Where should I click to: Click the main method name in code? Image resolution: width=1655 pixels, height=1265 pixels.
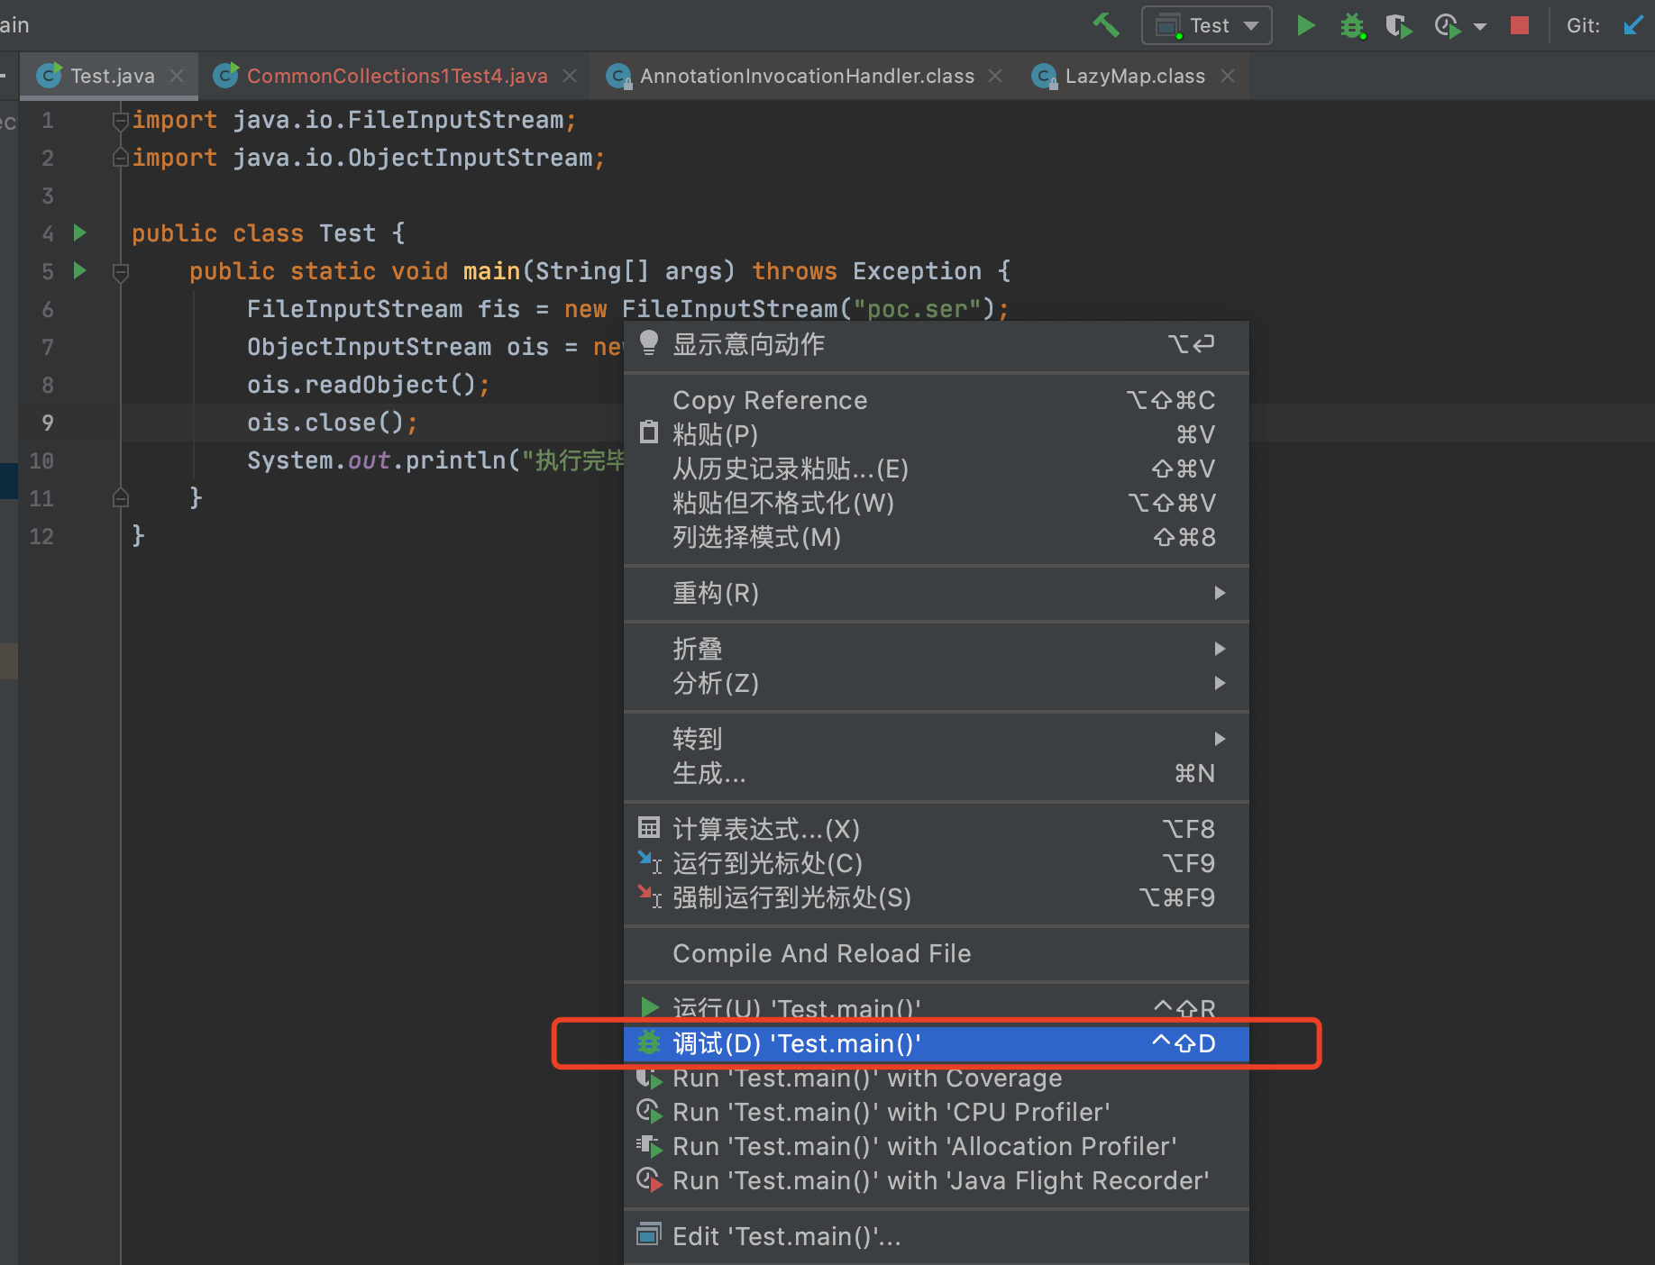[491, 271]
